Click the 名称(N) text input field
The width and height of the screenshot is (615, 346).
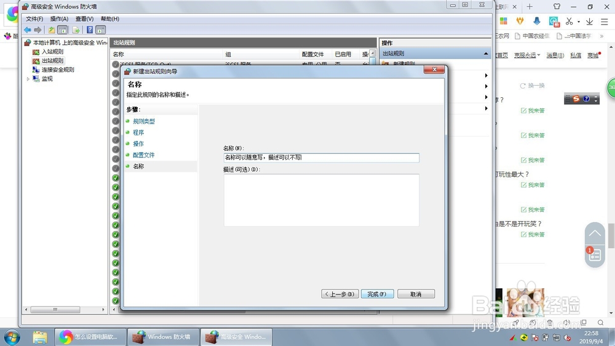pyautogui.click(x=321, y=158)
